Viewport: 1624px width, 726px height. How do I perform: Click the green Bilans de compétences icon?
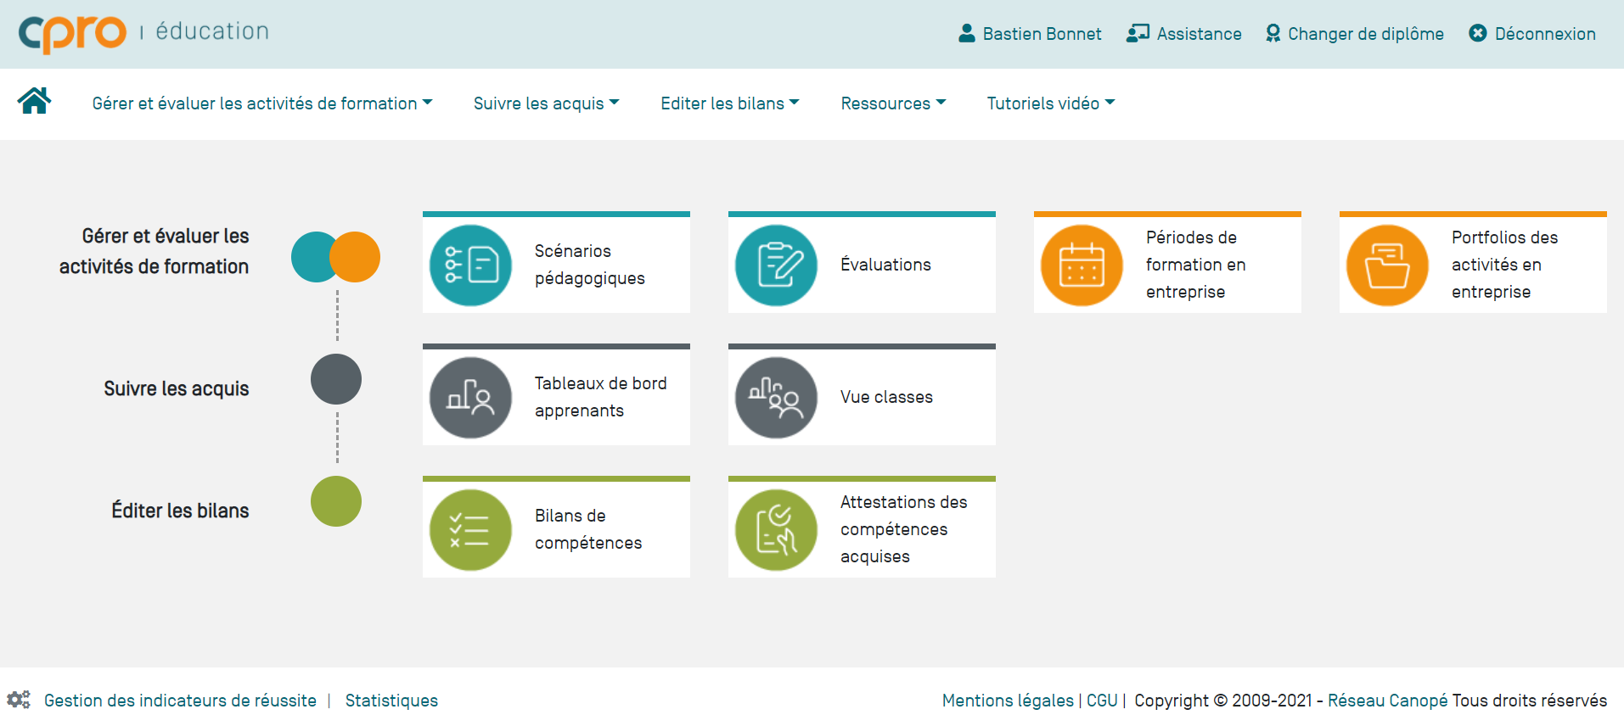(470, 530)
